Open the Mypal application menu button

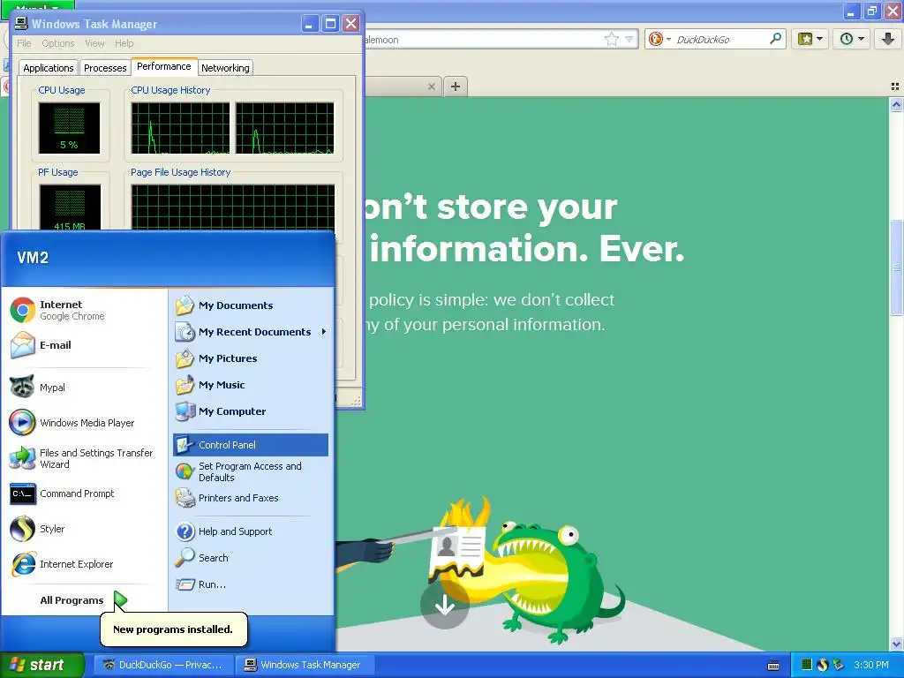point(37,6)
